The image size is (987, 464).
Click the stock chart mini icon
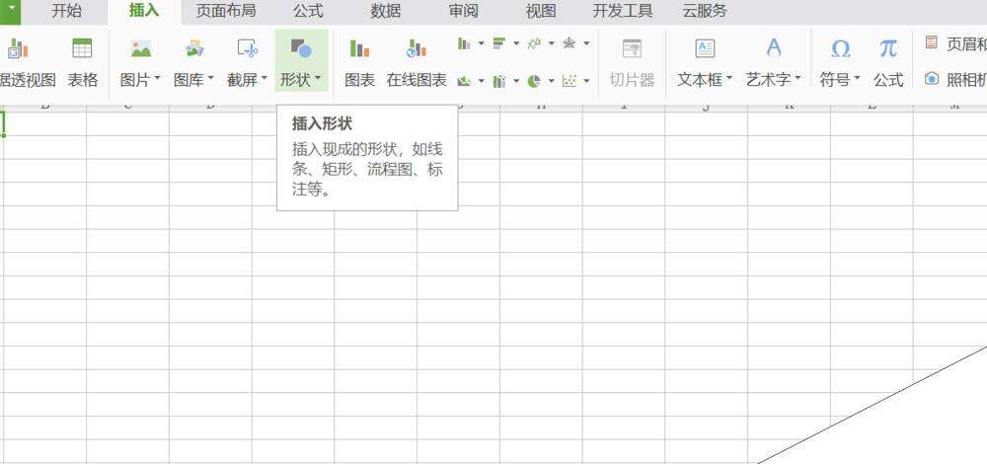[499, 81]
